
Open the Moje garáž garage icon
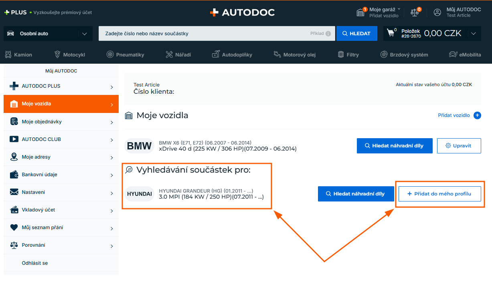tap(360, 12)
